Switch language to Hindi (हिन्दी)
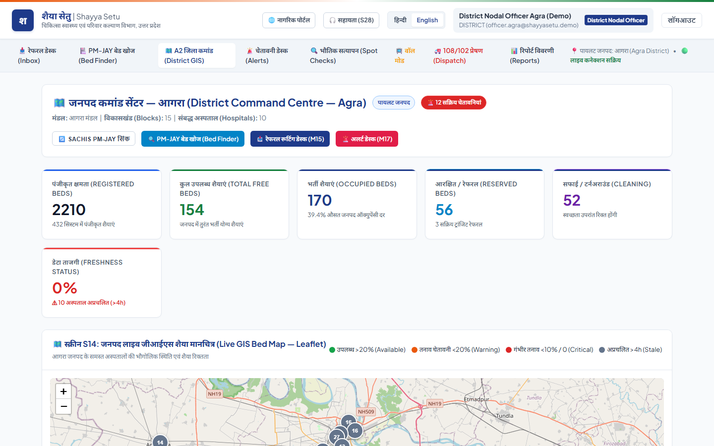 pyautogui.click(x=400, y=20)
